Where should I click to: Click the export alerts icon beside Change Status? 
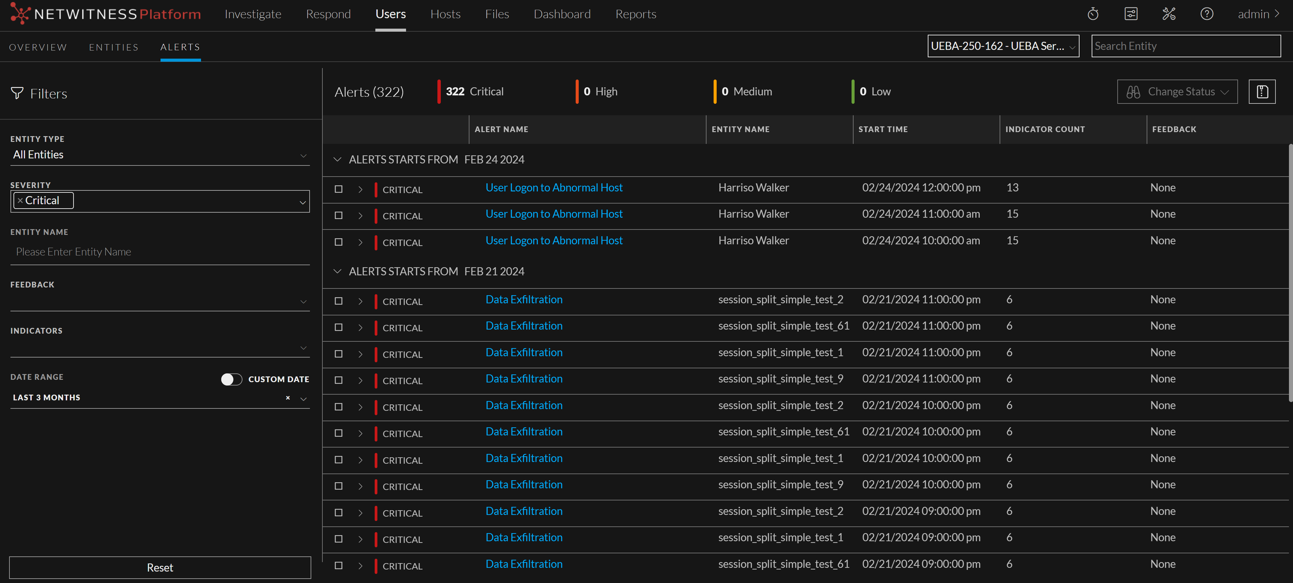point(1262,91)
